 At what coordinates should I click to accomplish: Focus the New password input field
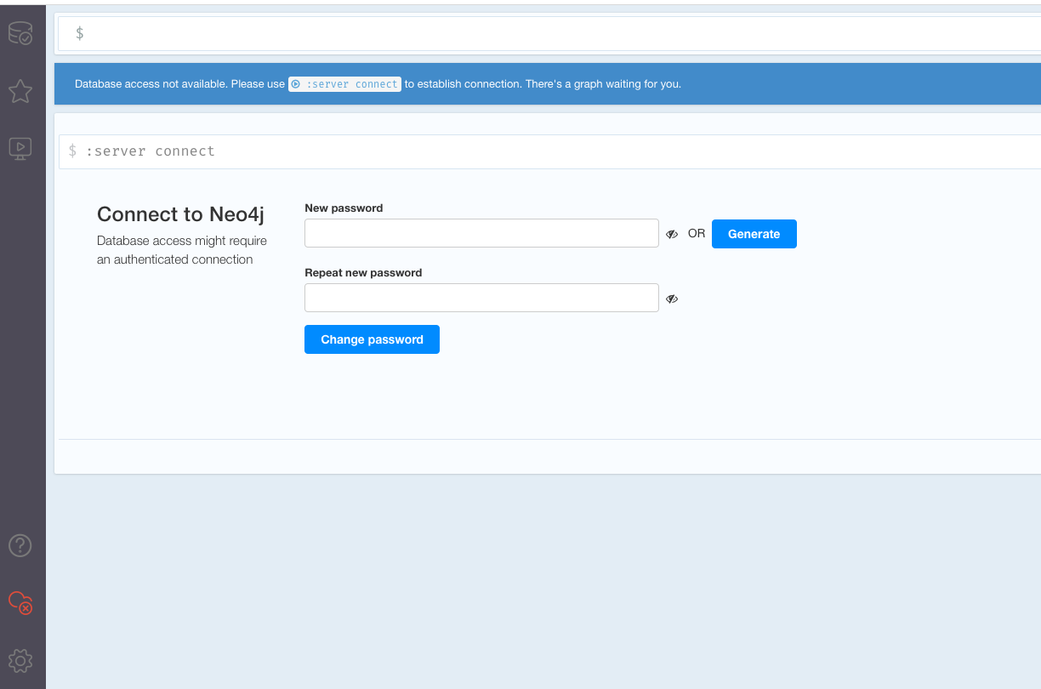point(481,233)
